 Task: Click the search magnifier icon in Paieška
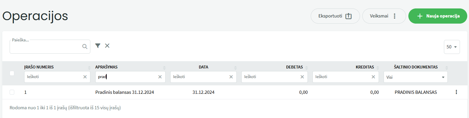tap(85, 47)
